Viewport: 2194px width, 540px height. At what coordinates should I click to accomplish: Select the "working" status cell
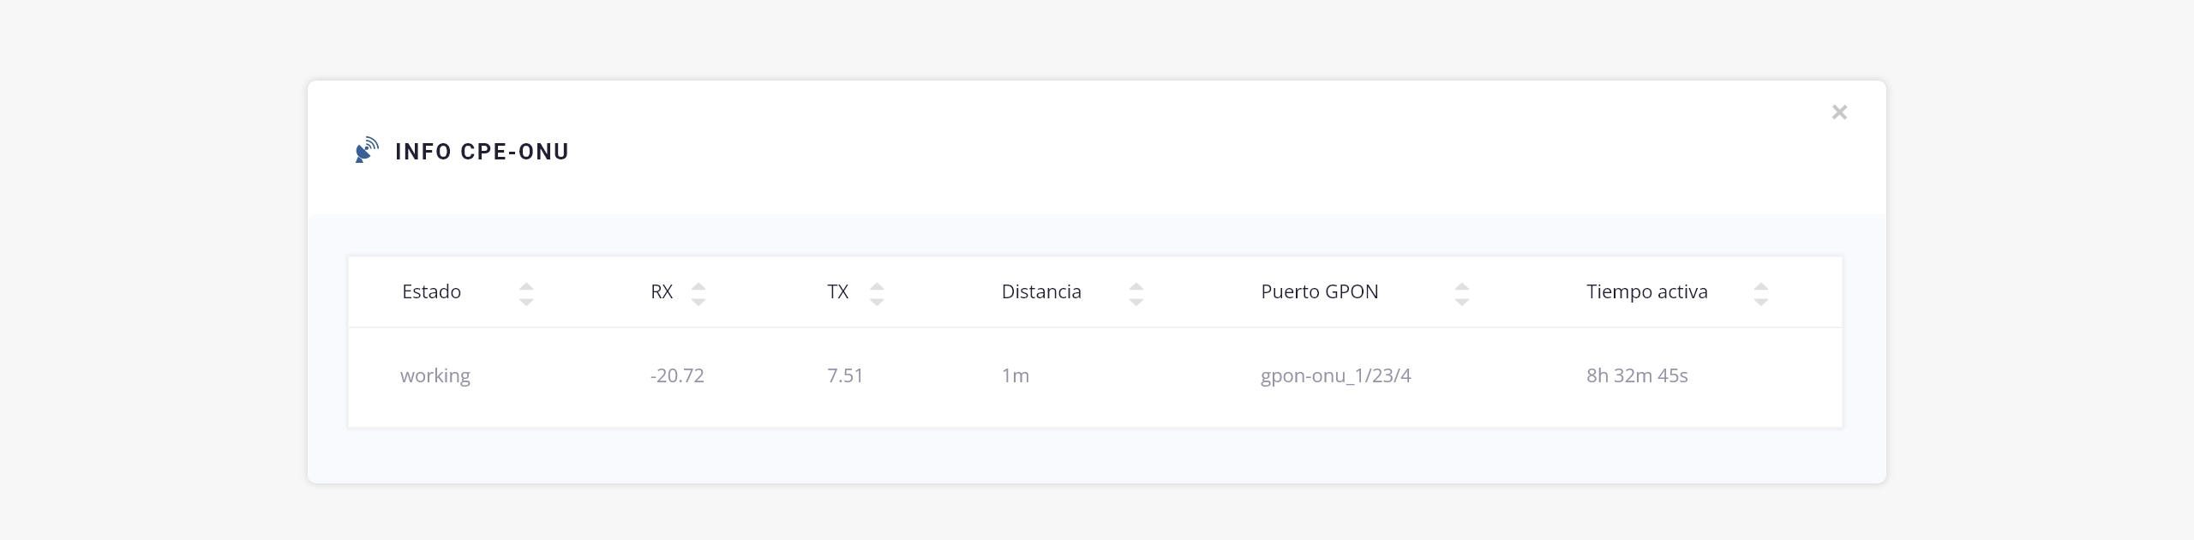click(x=435, y=376)
